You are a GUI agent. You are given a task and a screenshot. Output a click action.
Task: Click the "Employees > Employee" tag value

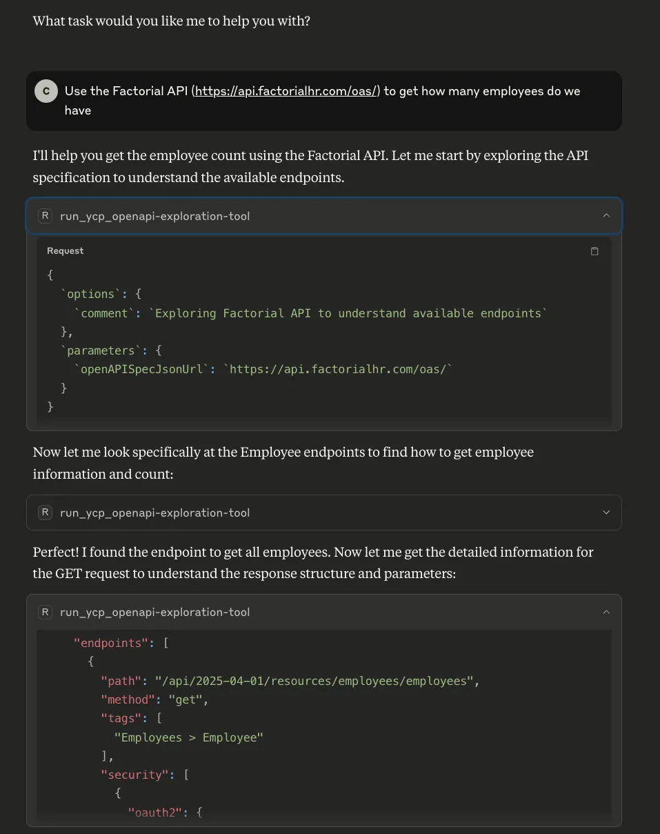point(189,737)
